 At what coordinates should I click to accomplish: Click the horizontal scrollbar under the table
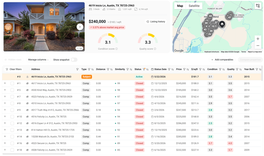[x=34, y=154]
